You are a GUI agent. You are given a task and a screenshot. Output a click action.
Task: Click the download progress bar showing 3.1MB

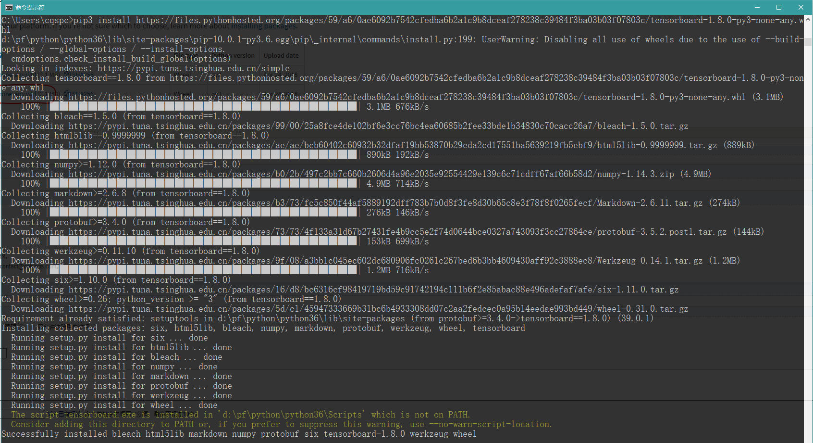pos(203,107)
